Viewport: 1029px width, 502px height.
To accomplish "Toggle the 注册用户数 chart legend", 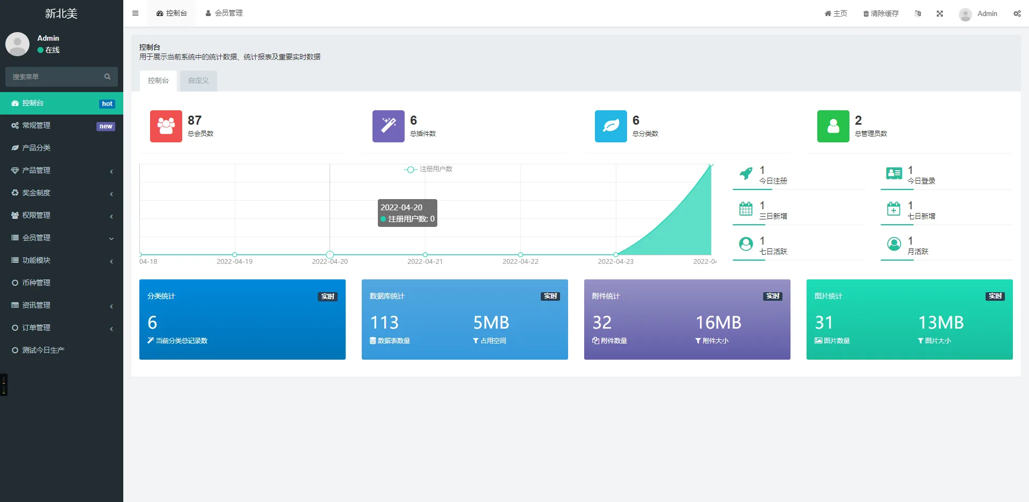I will [428, 169].
